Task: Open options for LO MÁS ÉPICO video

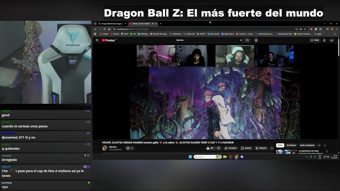Action: 327,151
